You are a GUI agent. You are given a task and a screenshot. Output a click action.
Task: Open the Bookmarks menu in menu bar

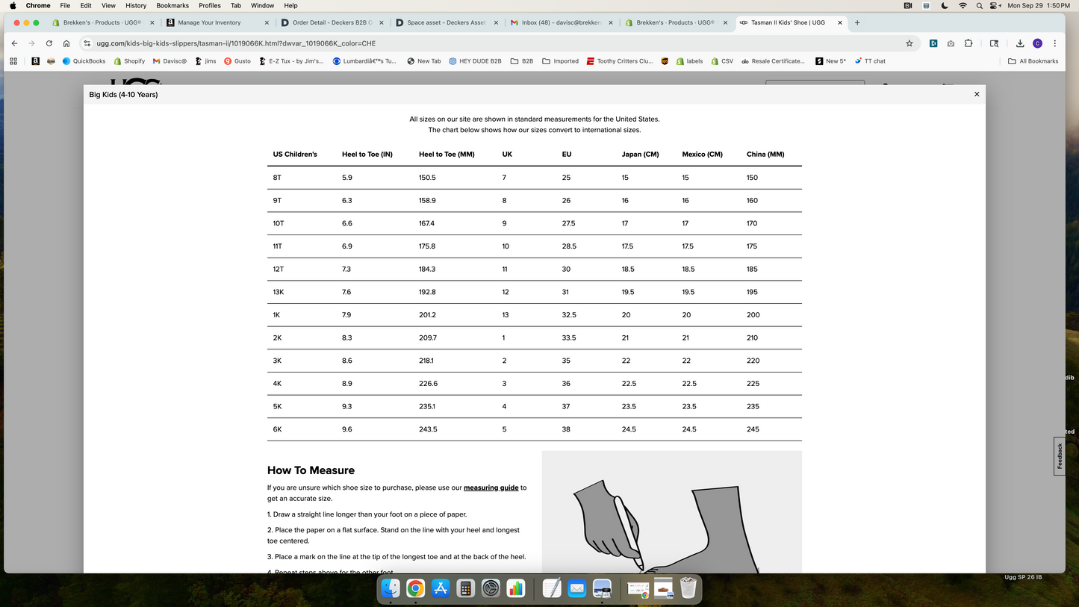[x=172, y=5]
